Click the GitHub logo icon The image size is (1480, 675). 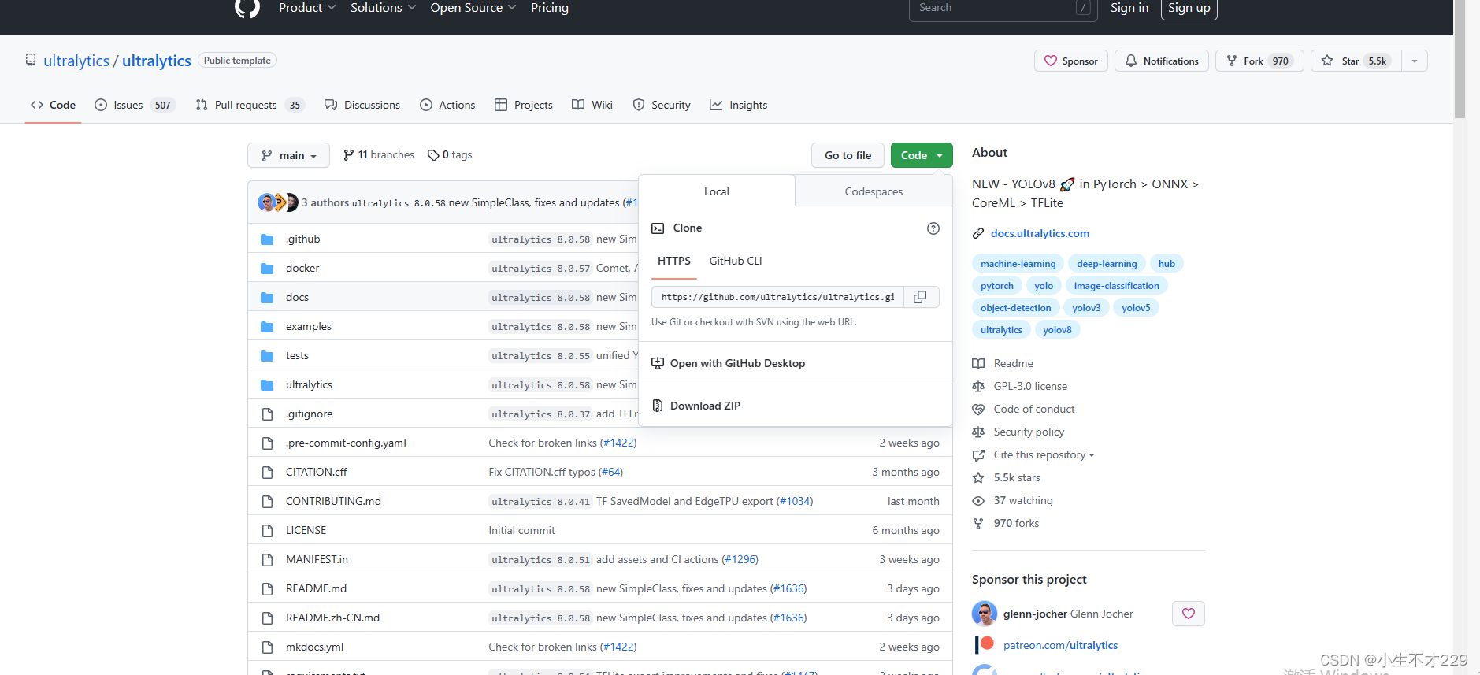point(247,8)
